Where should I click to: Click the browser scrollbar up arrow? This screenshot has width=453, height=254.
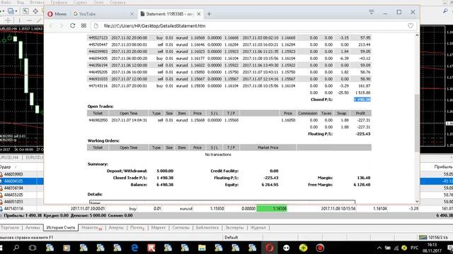[417, 35]
